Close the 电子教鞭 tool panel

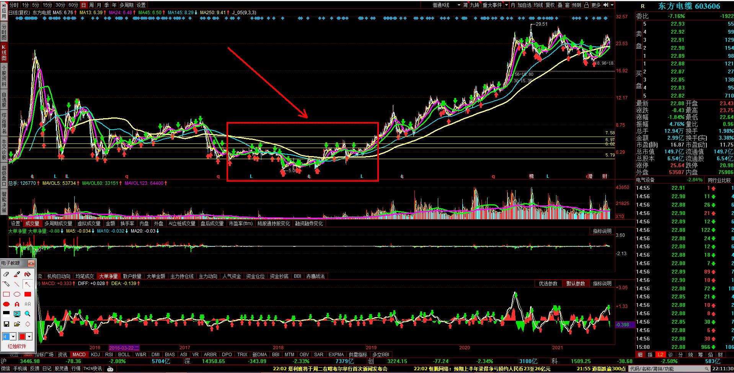(31, 263)
